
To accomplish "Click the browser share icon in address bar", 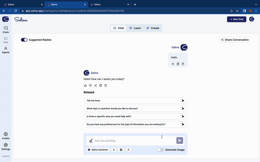I will (231, 11).
